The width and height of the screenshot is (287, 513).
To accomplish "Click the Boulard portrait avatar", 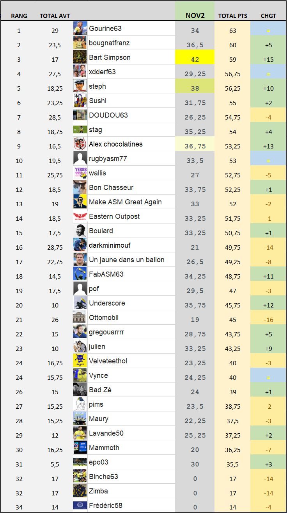I will pyautogui.click(x=80, y=231).
